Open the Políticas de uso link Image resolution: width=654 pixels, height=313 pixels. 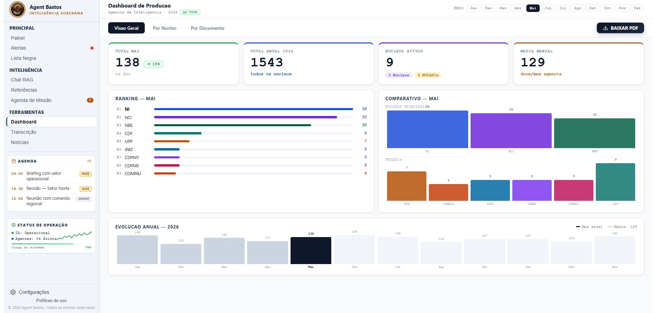(x=51, y=301)
